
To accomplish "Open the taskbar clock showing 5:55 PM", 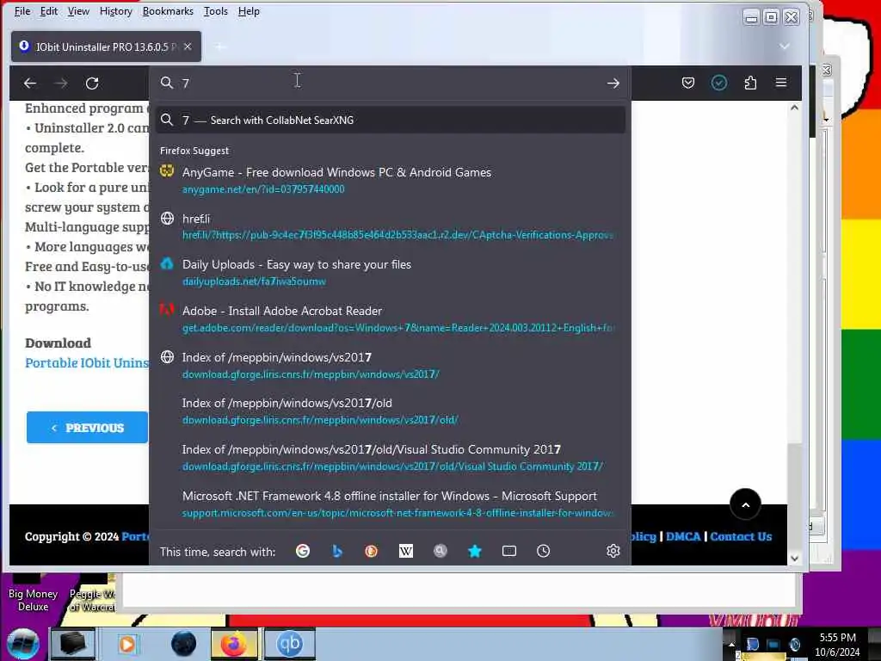I will [x=837, y=645].
